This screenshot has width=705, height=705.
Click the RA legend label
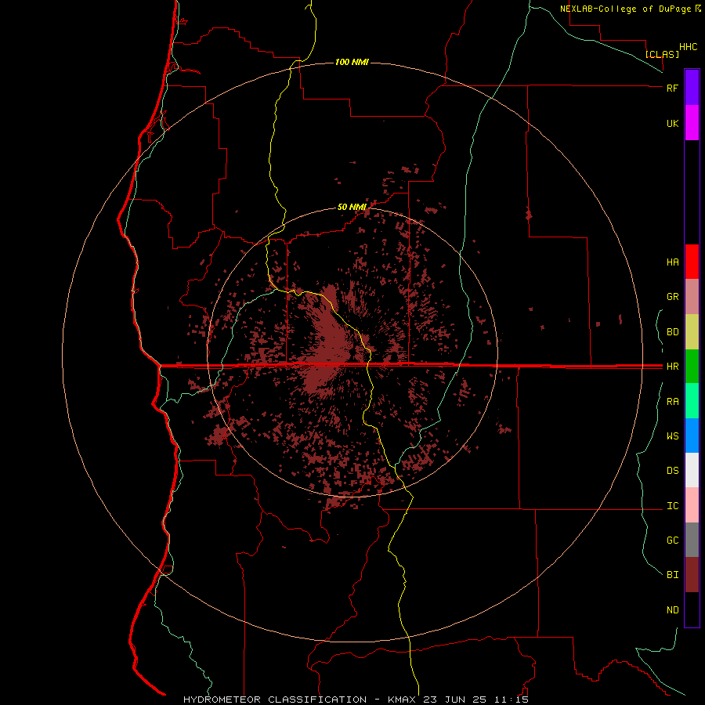pyautogui.click(x=672, y=402)
